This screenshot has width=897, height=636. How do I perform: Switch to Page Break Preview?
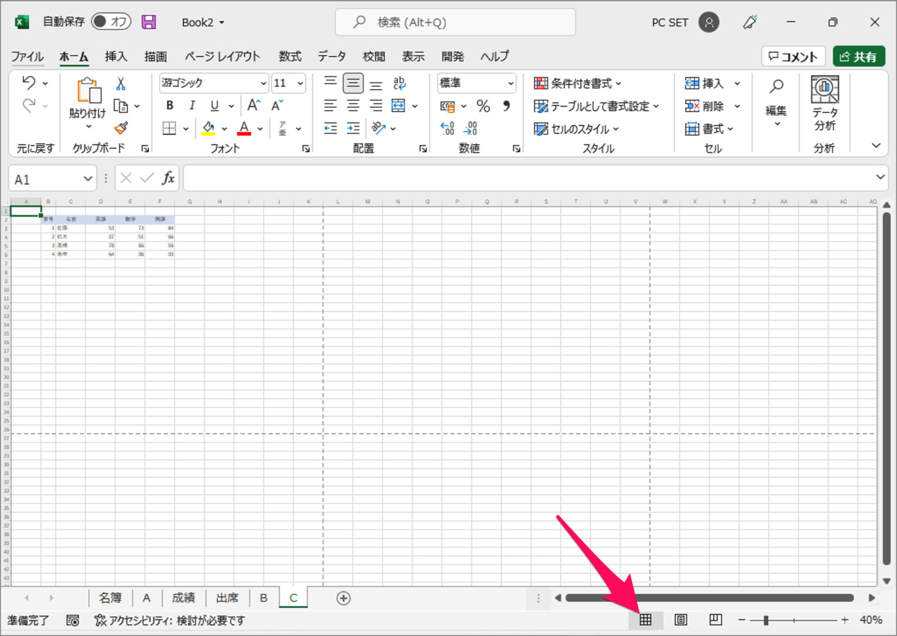[x=716, y=620]
